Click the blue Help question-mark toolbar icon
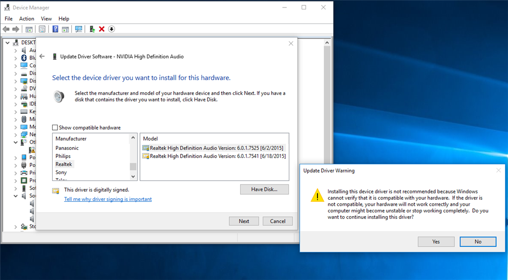 (x=56, y=29)
